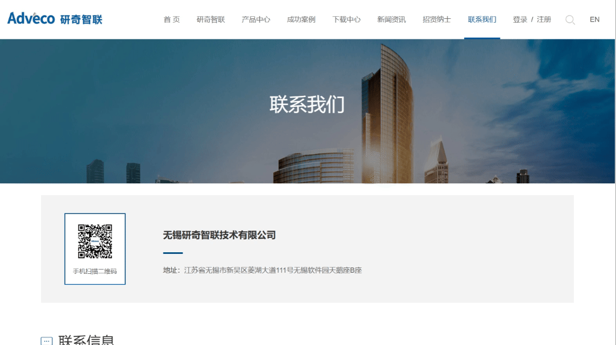Select 首页 in the navigation bar
The width and height of the screenshot is (616, 345).
click(x=171, y=19)
